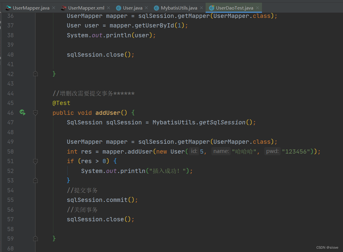Click the fold end marker at line 53

pyautogui.click(x=35, y=180)
